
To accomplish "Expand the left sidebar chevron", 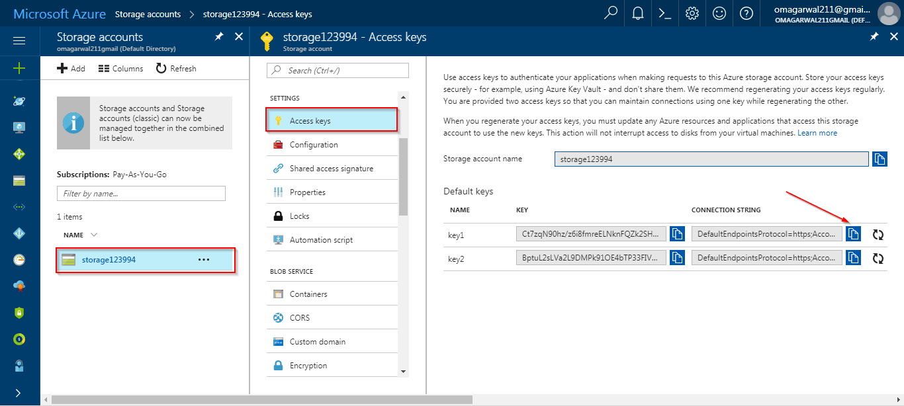I will pos(18,393).
